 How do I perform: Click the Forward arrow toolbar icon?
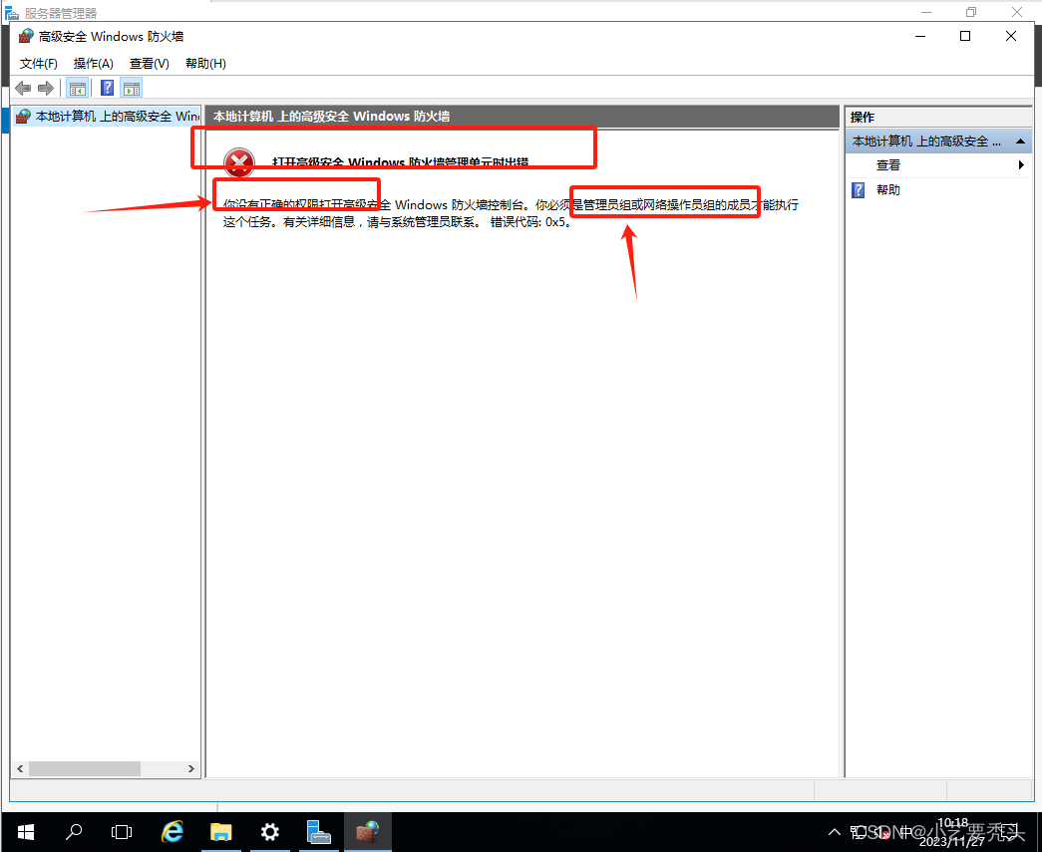46,88
